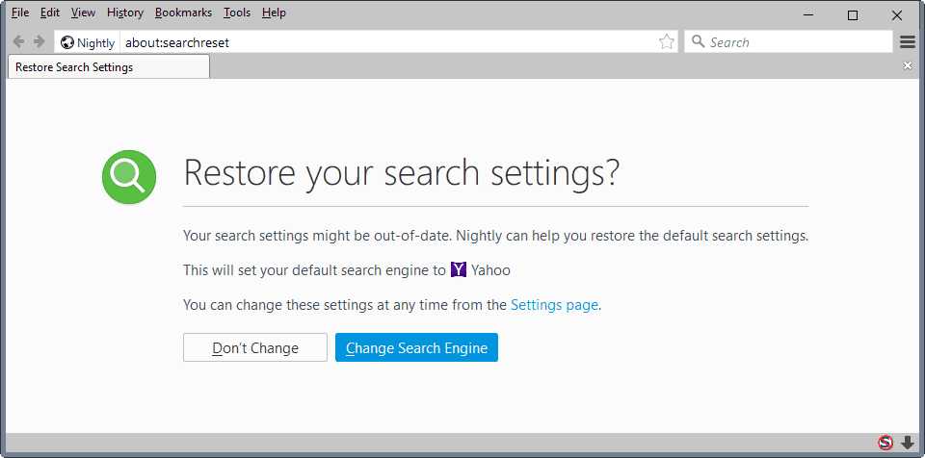This screenshot has width=925, height=458.
Task: Click the green magnifier search icon
Action: [129, 177]
